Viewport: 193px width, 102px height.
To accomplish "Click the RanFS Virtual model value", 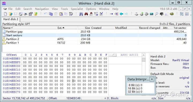I will [x=181, y=60].
